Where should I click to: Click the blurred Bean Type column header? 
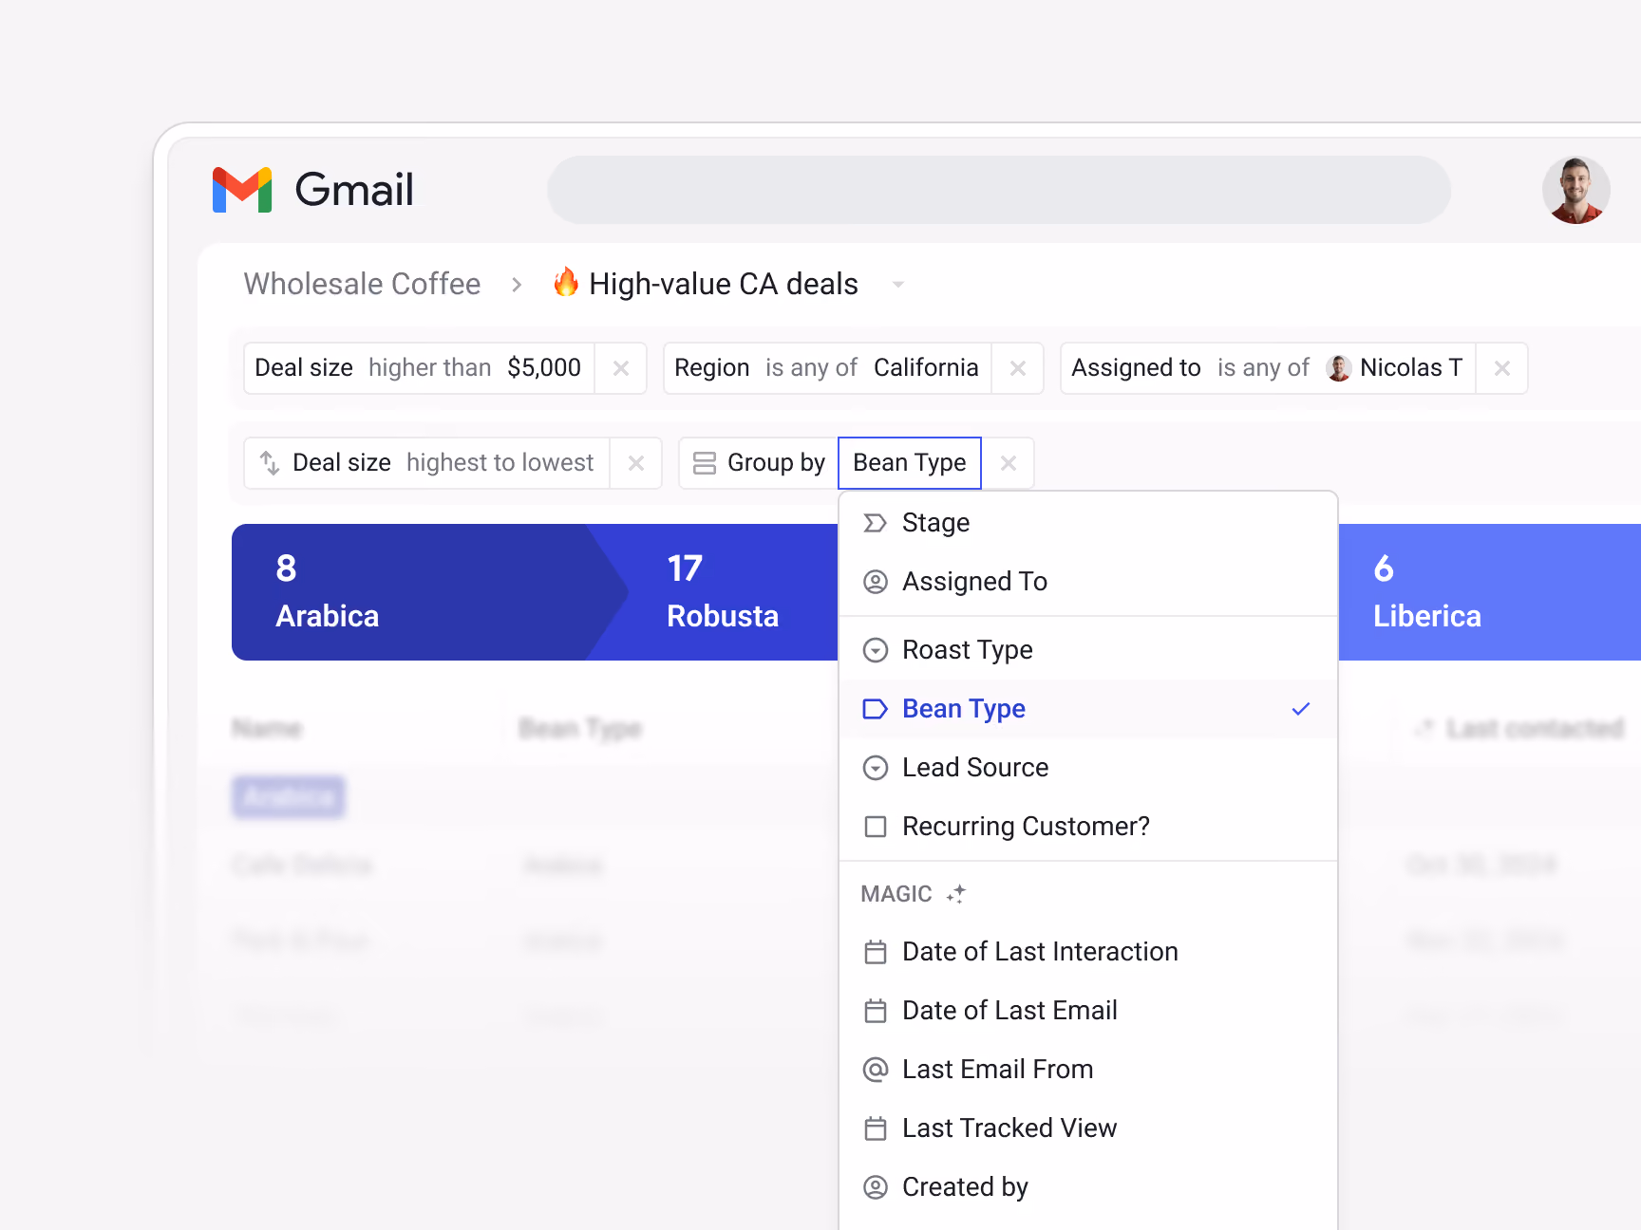pyautogui.click(x=580, y=729)
